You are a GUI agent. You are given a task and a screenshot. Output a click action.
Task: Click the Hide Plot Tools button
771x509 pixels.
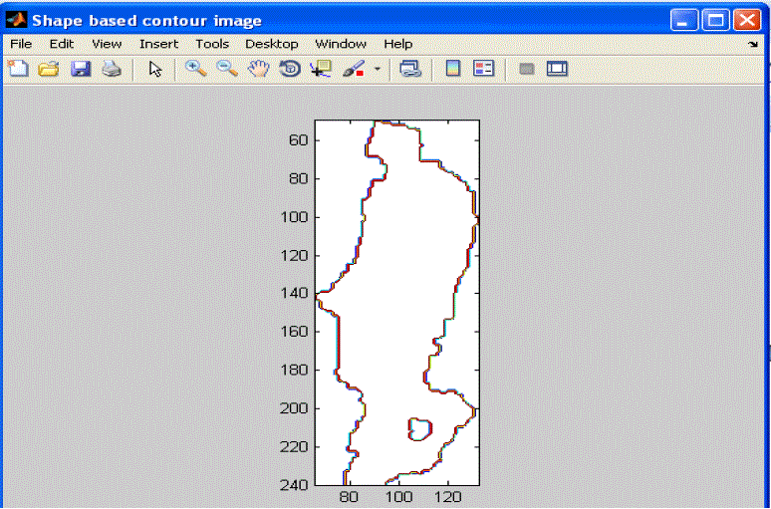[x=527, y=69]
